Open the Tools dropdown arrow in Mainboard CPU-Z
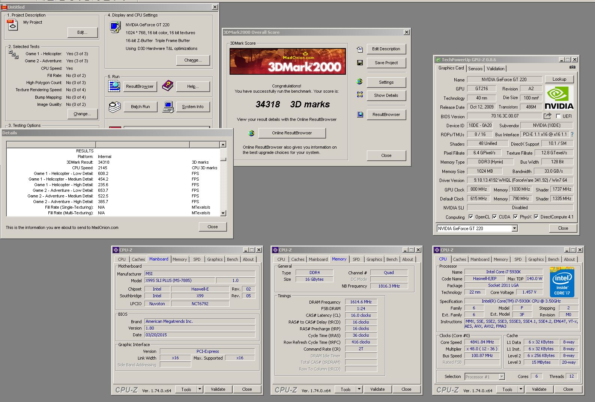This screenshot has width=595, height=402. coord(200,389)
